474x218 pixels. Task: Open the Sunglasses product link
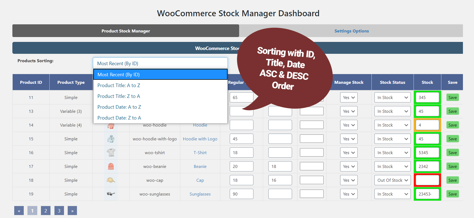200,194
